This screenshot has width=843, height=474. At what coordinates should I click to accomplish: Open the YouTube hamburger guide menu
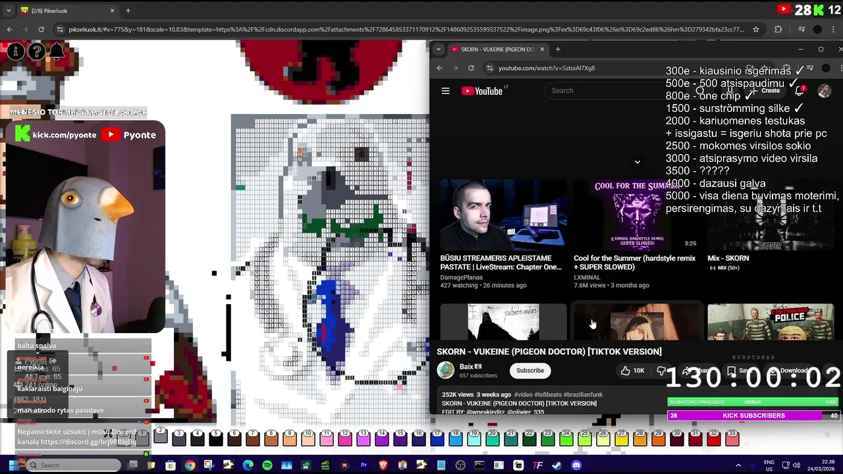pos(446,91)
